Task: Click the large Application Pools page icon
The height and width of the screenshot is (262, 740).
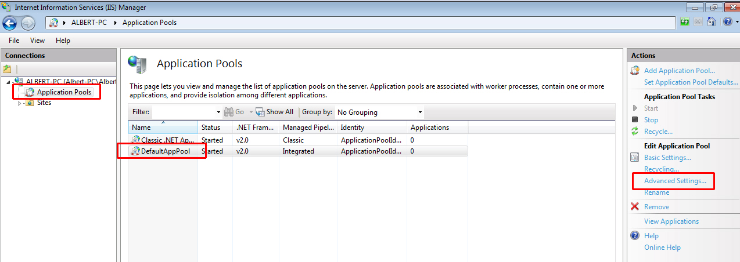Action: [x=138, y=64]
